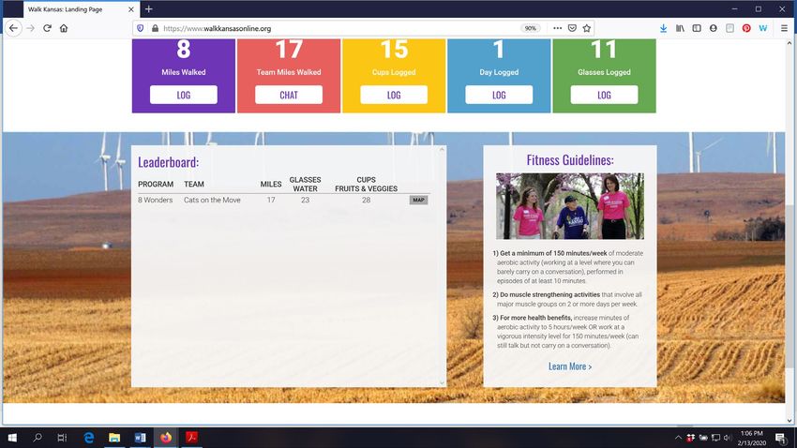View site security padlock details
This screenshot has width=797, height=448.
click(x=155, y=28)
